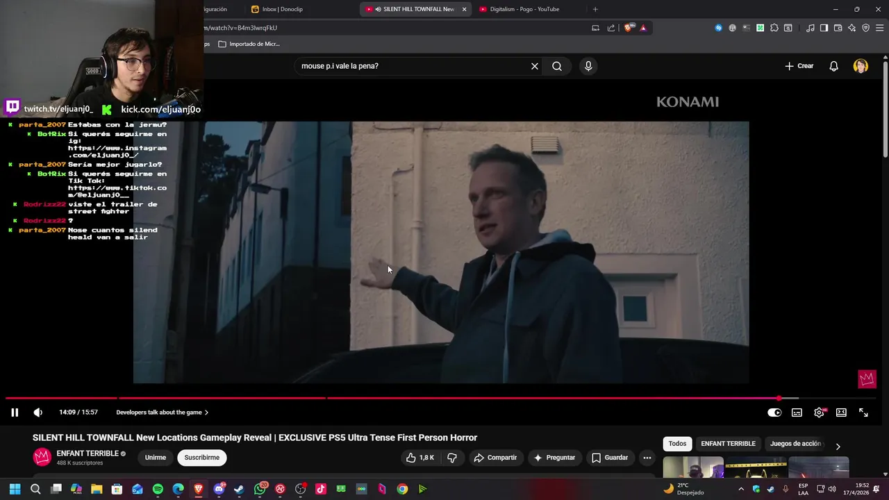Open Brave Rewards triangle icon
This screenshot has width=889, height=500.
point(643,28)
